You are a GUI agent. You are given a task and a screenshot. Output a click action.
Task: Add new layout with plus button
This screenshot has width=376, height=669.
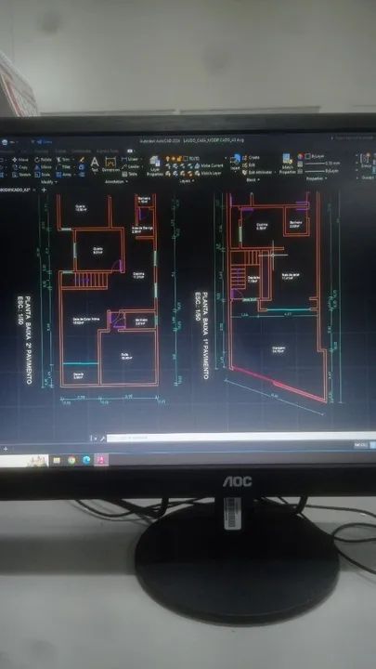[6, 449]
